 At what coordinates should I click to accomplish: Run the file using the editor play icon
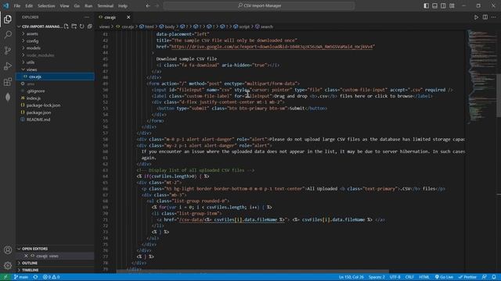477,17
